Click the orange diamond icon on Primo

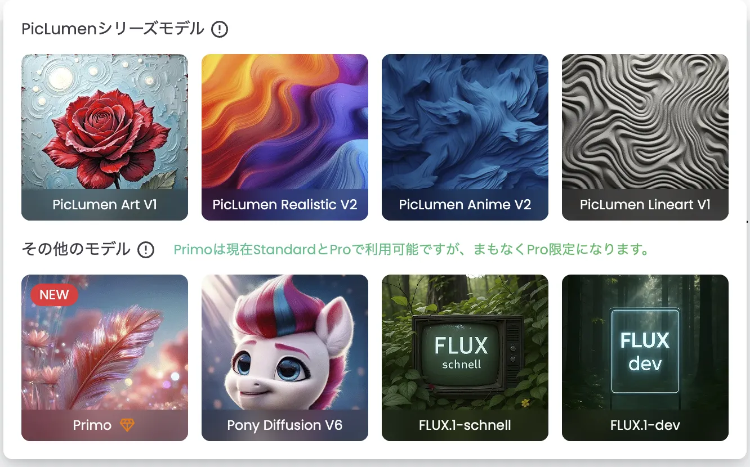127,425
